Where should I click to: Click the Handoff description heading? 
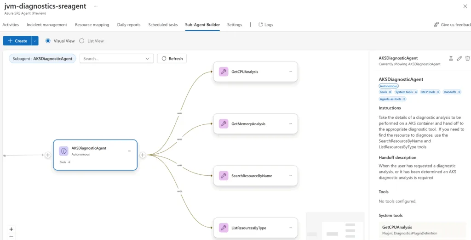click(397, 157)
